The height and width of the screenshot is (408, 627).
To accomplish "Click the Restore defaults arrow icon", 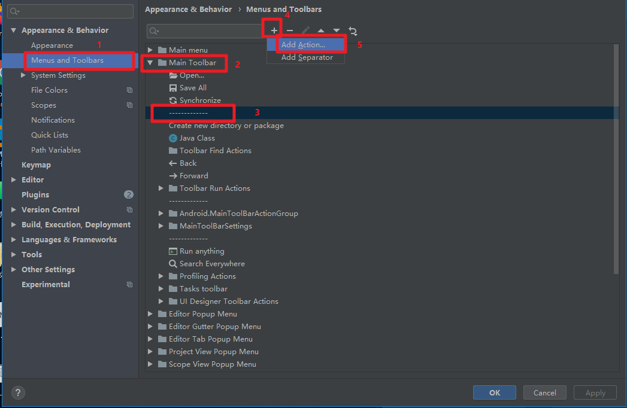I will tap(353, 31).
